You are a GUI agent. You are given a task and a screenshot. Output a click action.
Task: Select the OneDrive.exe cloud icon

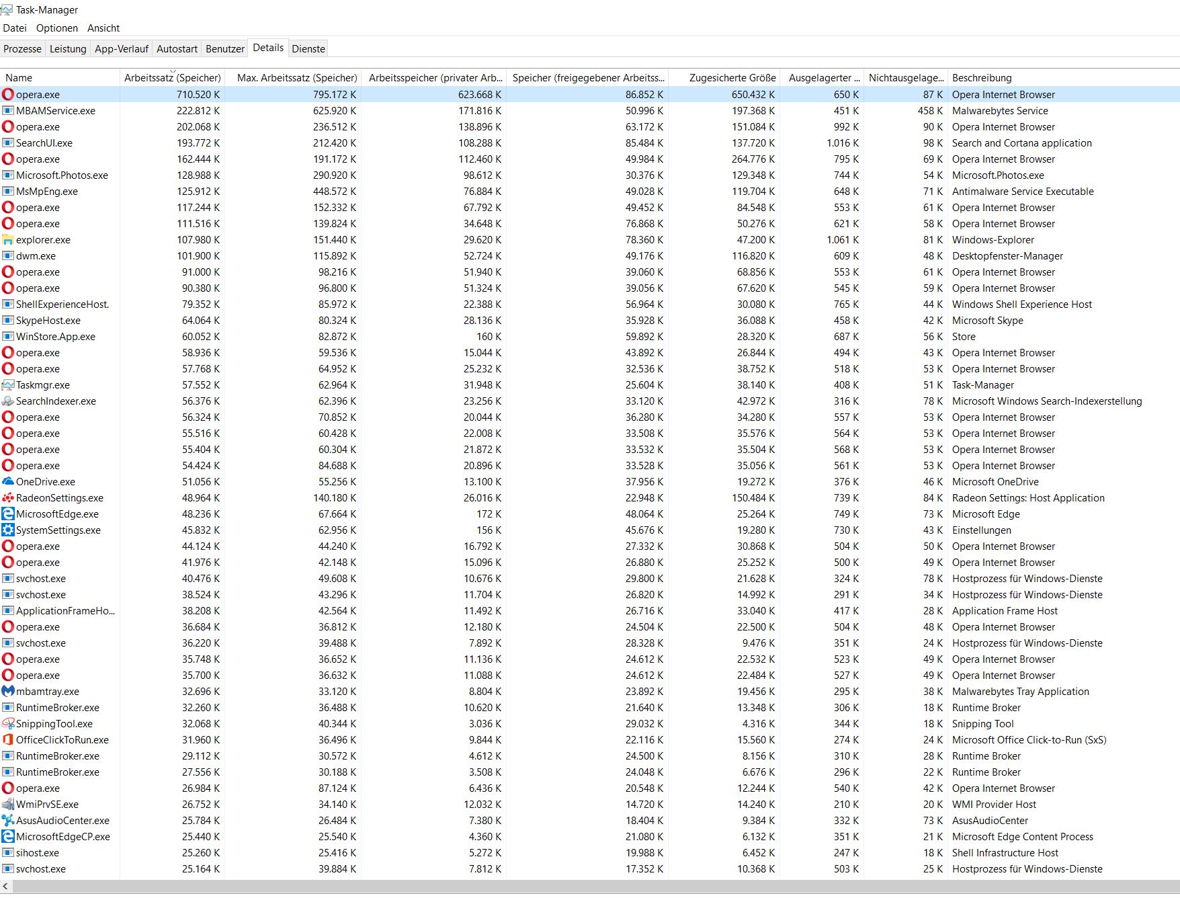[x=8, y=482]
